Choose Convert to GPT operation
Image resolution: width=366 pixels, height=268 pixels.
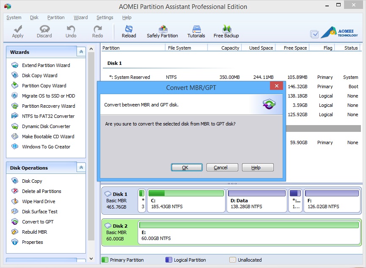tap(38, 222)
